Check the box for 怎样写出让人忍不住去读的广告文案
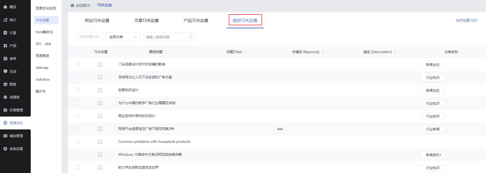 coord(78,77)
